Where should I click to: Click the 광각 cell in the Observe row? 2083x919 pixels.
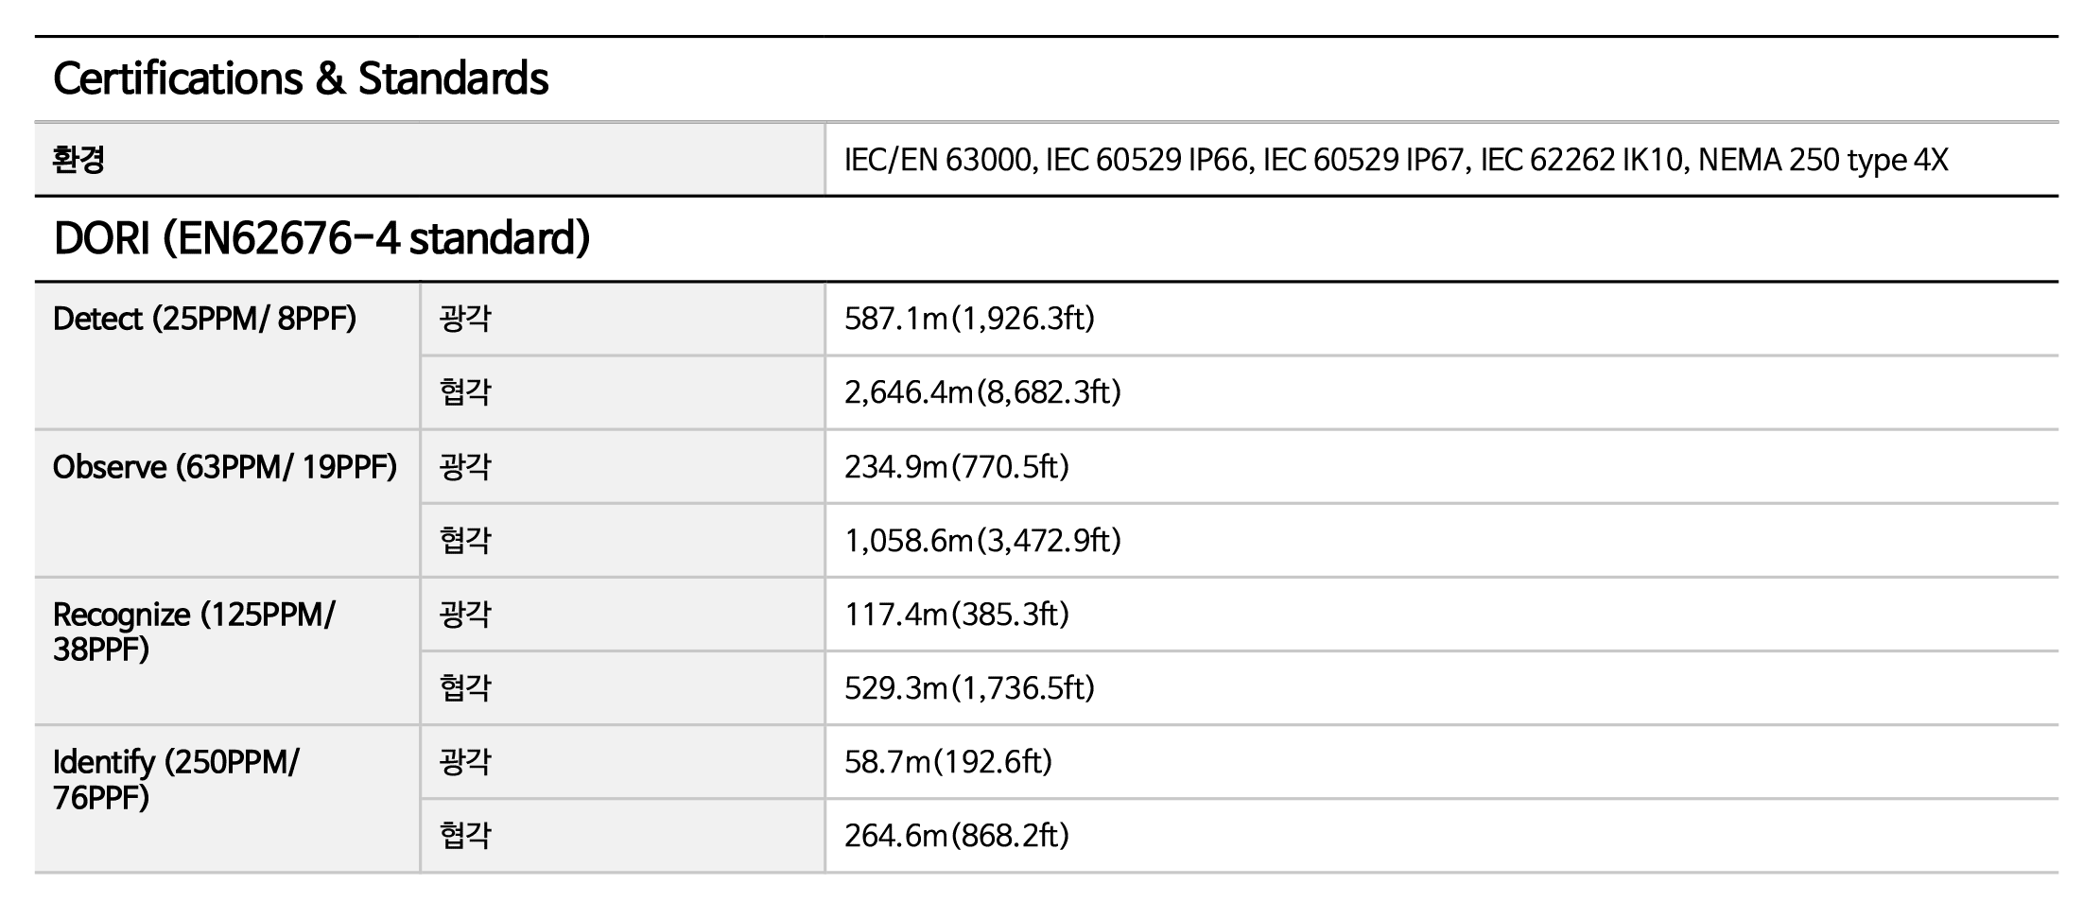click(465, 467)
